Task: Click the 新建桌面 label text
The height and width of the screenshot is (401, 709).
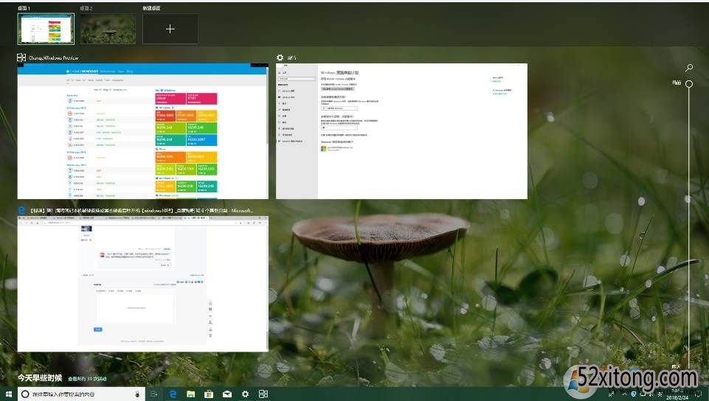Action: click(x=151, y=8)
